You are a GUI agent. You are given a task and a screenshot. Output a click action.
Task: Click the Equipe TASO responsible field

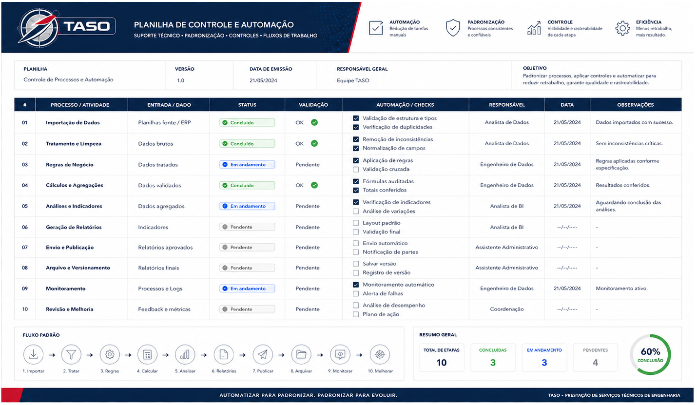tap(353, 80)
